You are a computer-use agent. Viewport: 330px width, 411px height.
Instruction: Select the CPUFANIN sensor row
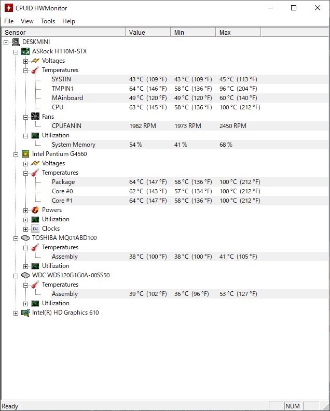(x=165, y=126)
